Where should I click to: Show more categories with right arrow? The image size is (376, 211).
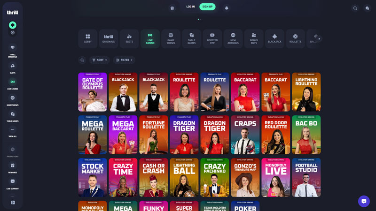[x=319, y=38]
